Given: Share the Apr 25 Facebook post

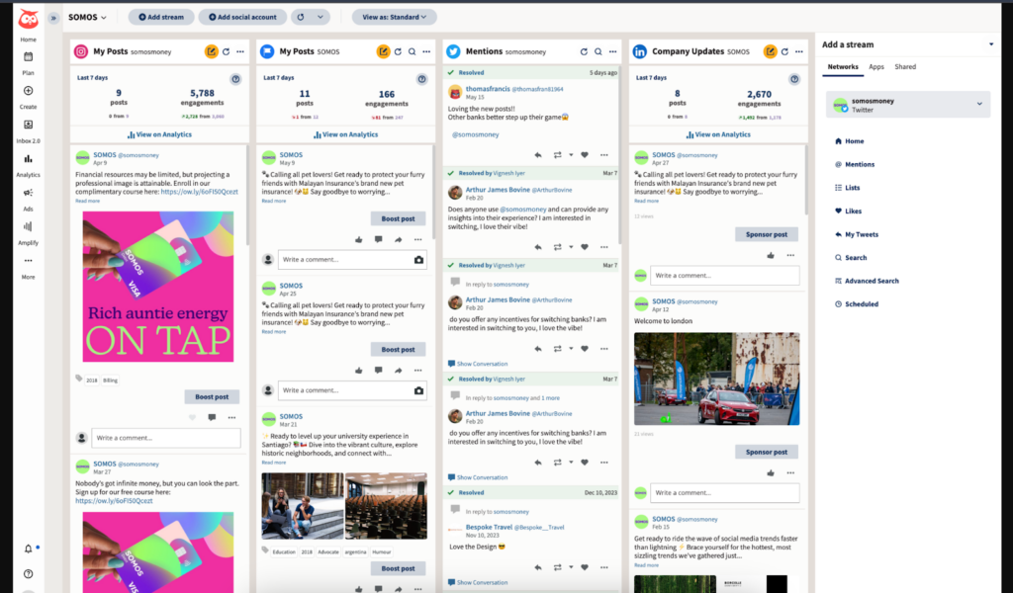Looking at the screenshot, I should click(x=399, y=371).
